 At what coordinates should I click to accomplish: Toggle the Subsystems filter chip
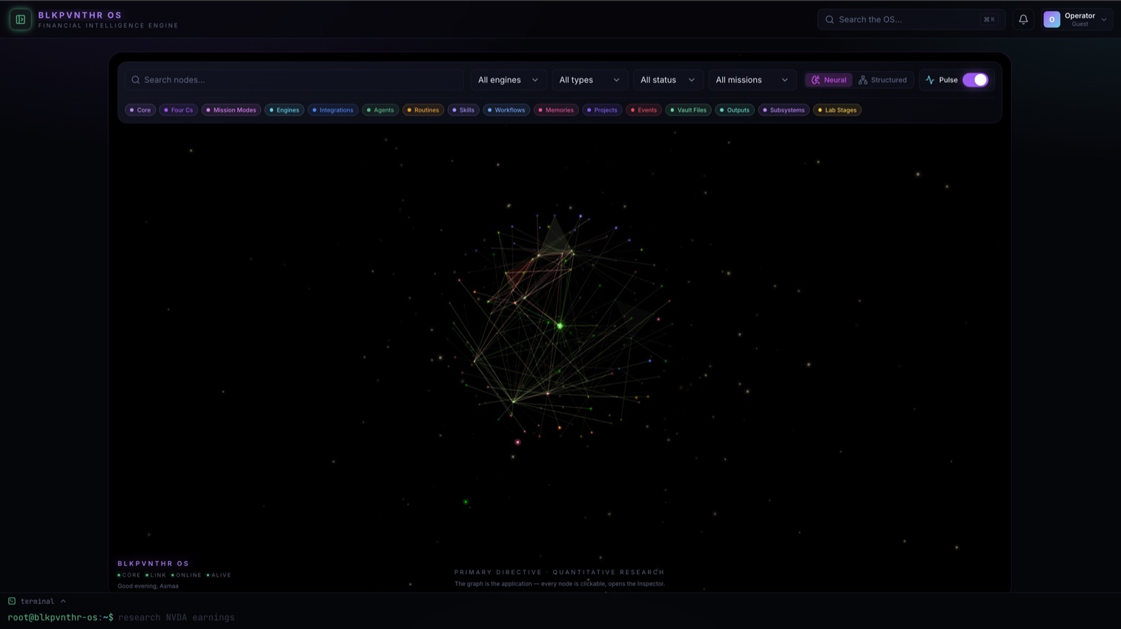click(784, 110)
